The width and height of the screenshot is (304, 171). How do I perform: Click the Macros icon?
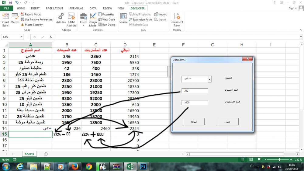point(15,19)
